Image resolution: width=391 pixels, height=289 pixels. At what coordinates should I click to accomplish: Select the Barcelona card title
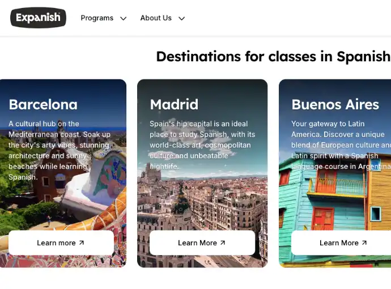point(43,104)
